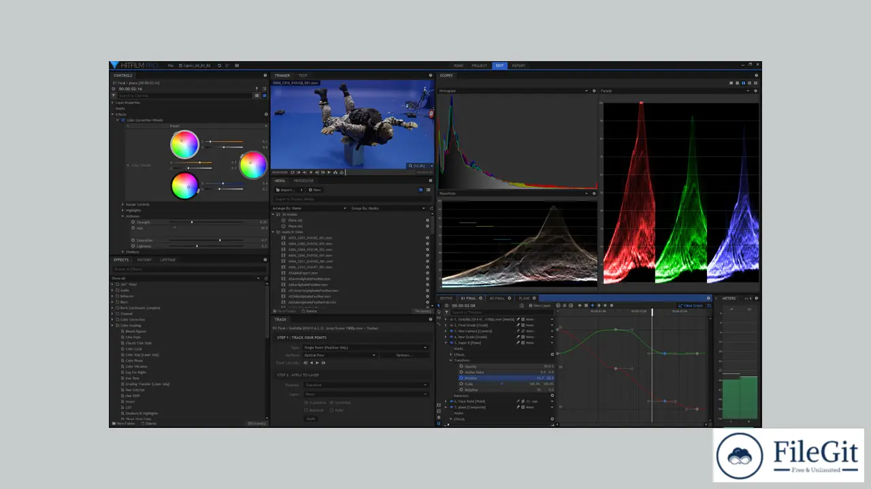This screenshot has width=871, height=489.
Task: Click the Apply button in Track panel
Action: click(311, 419)
